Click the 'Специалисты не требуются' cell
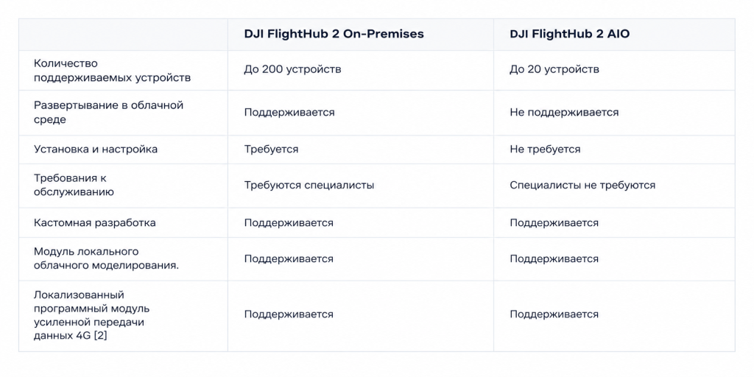754x377 pixels. point(582,185)
